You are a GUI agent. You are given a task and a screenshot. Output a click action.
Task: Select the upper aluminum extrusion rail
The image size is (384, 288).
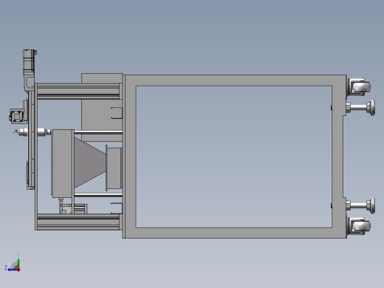[78, 91]
